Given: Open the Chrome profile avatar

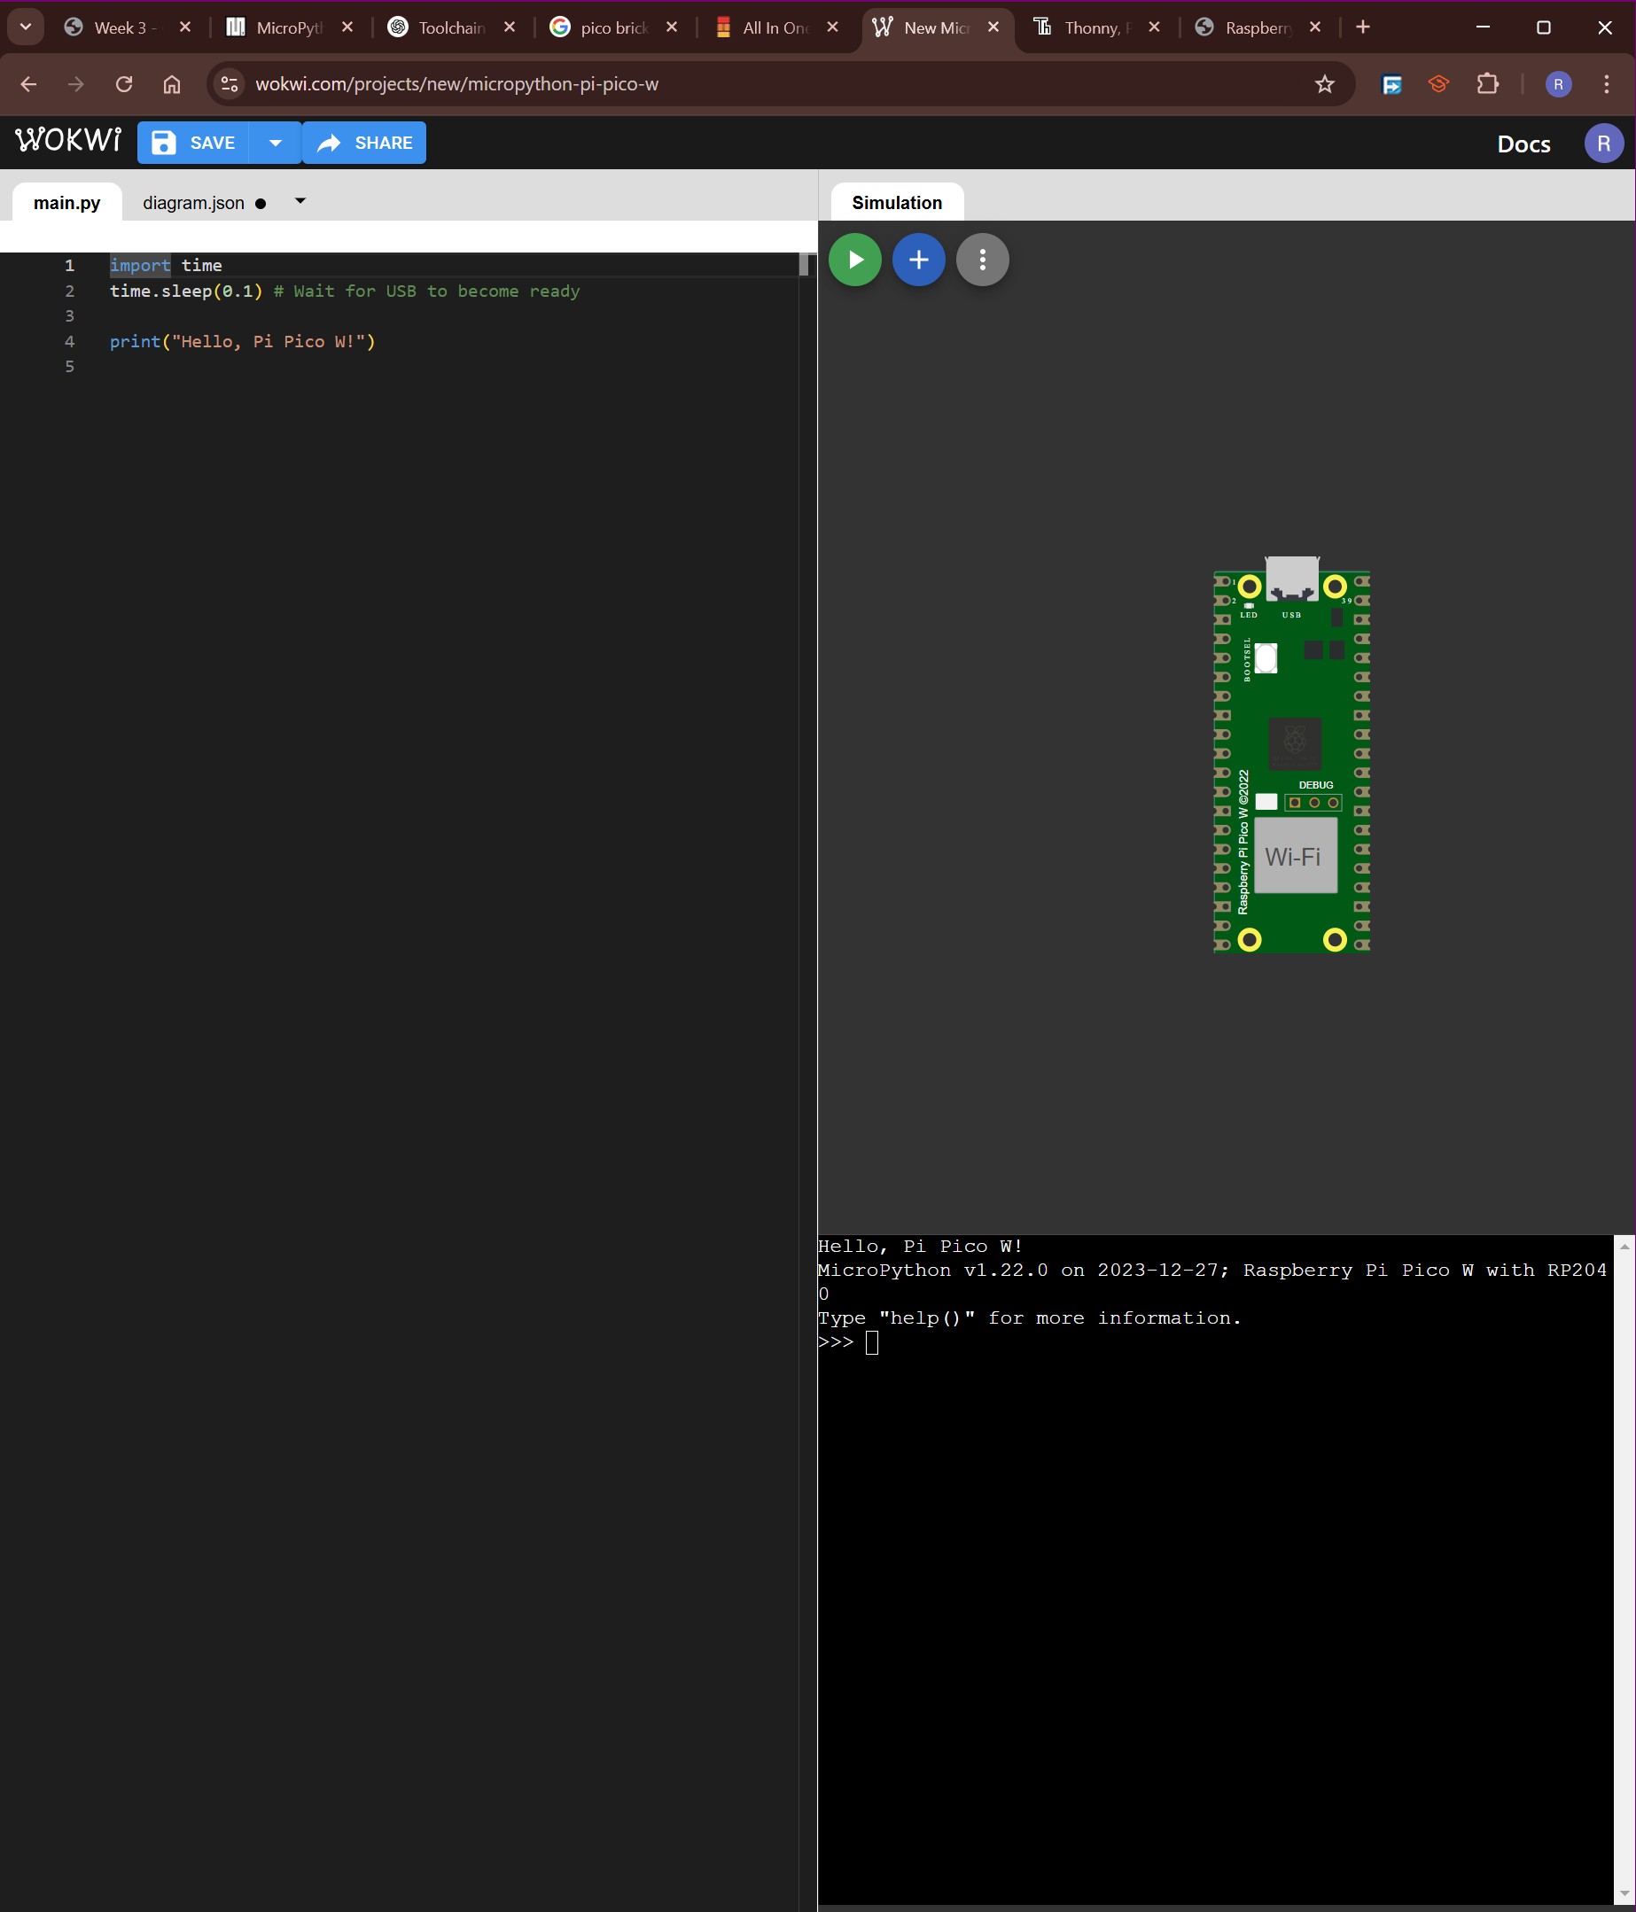Looking at the screenshot, I should click(1558, 84).
